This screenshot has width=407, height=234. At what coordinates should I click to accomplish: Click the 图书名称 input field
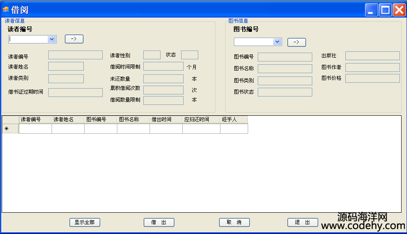tap(285, 69)
